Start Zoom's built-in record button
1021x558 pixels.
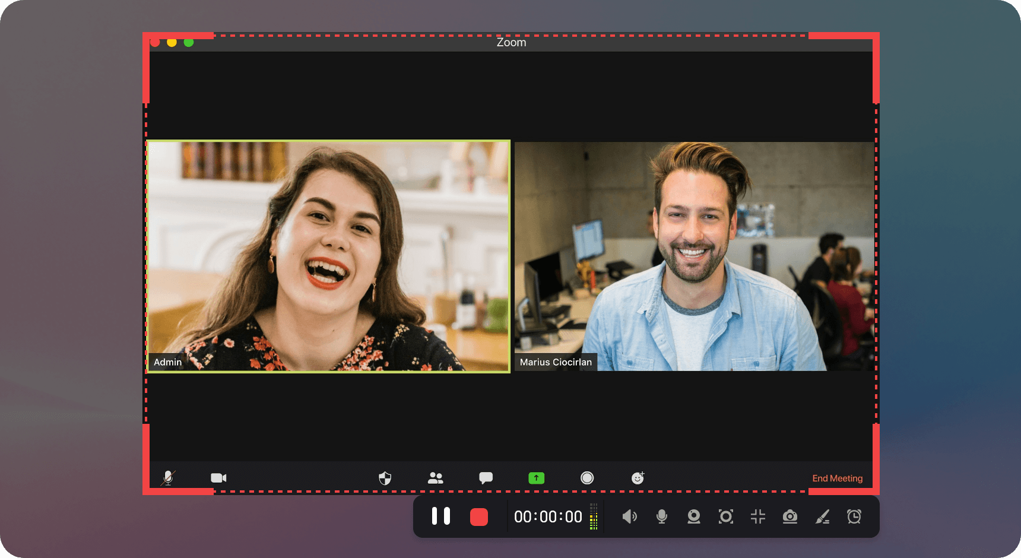(587, 478)
